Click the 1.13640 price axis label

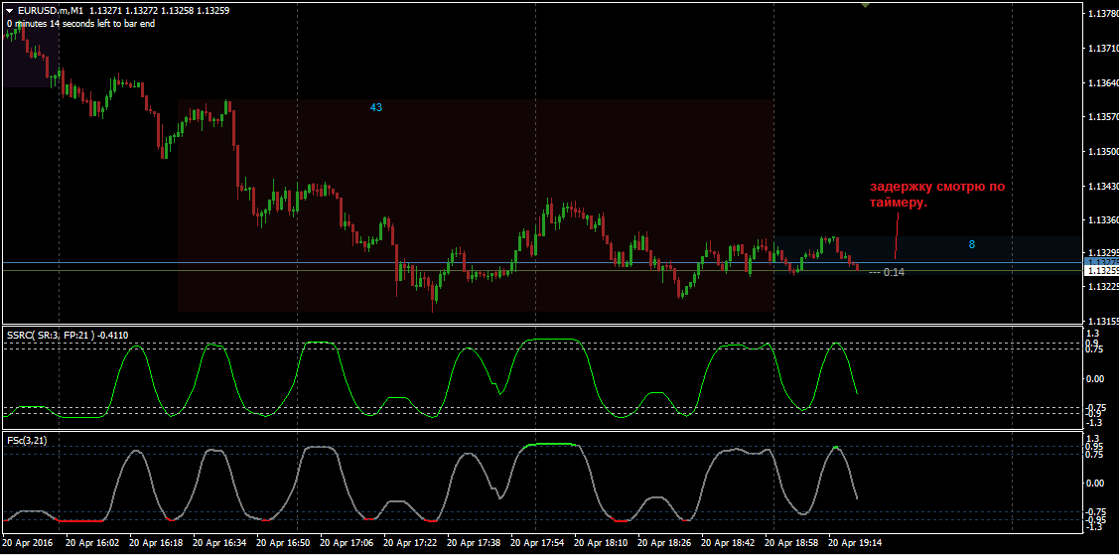tap(1102, 83)
